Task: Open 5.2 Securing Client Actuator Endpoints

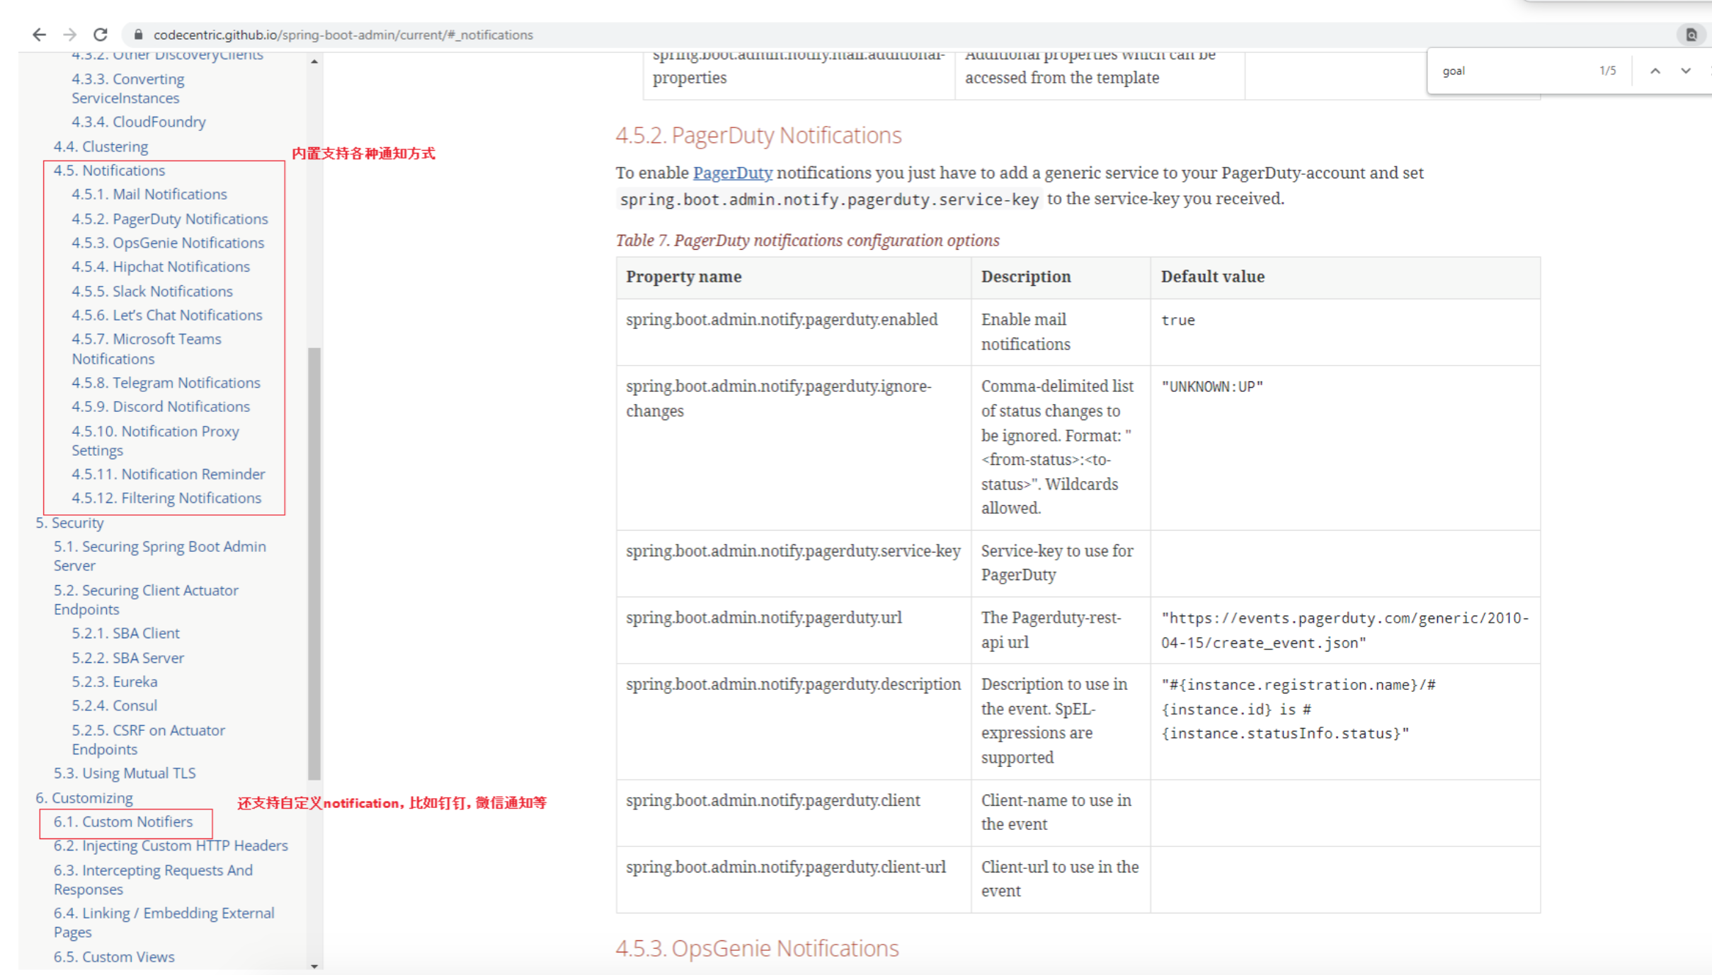Action: click(146, 599)
